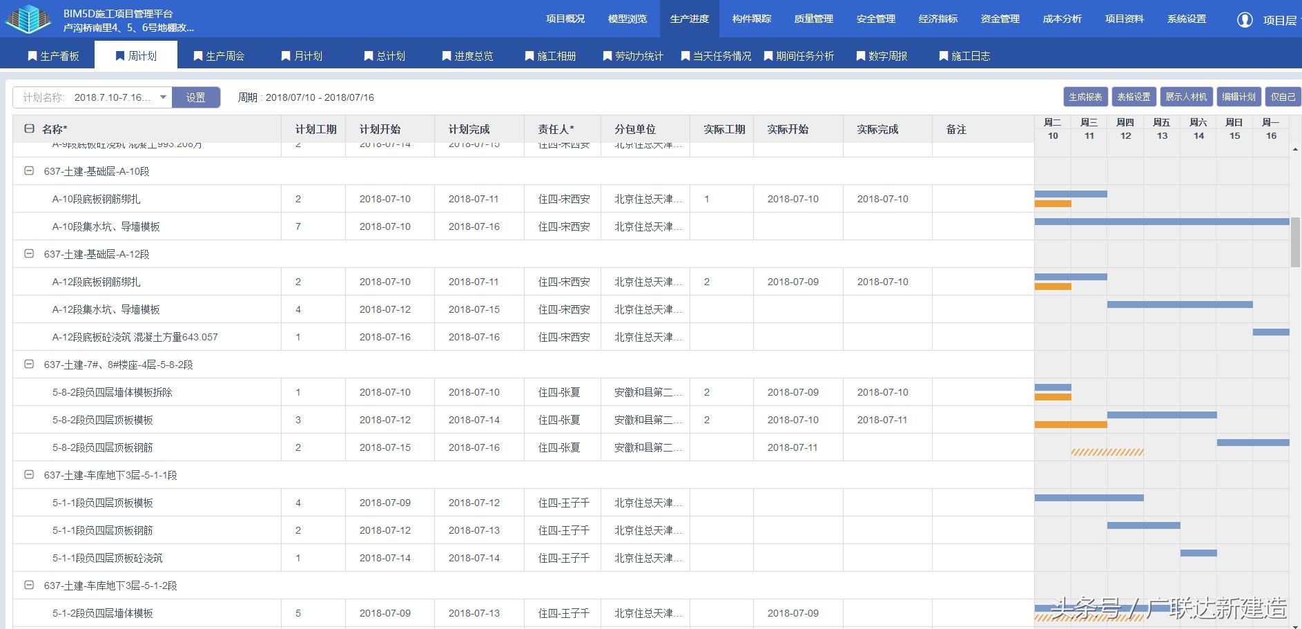Collapse the 637-土建-基础层-A-12段 group
The height and width of the screenshot is (629, 1302).
(x=29, y=253)
